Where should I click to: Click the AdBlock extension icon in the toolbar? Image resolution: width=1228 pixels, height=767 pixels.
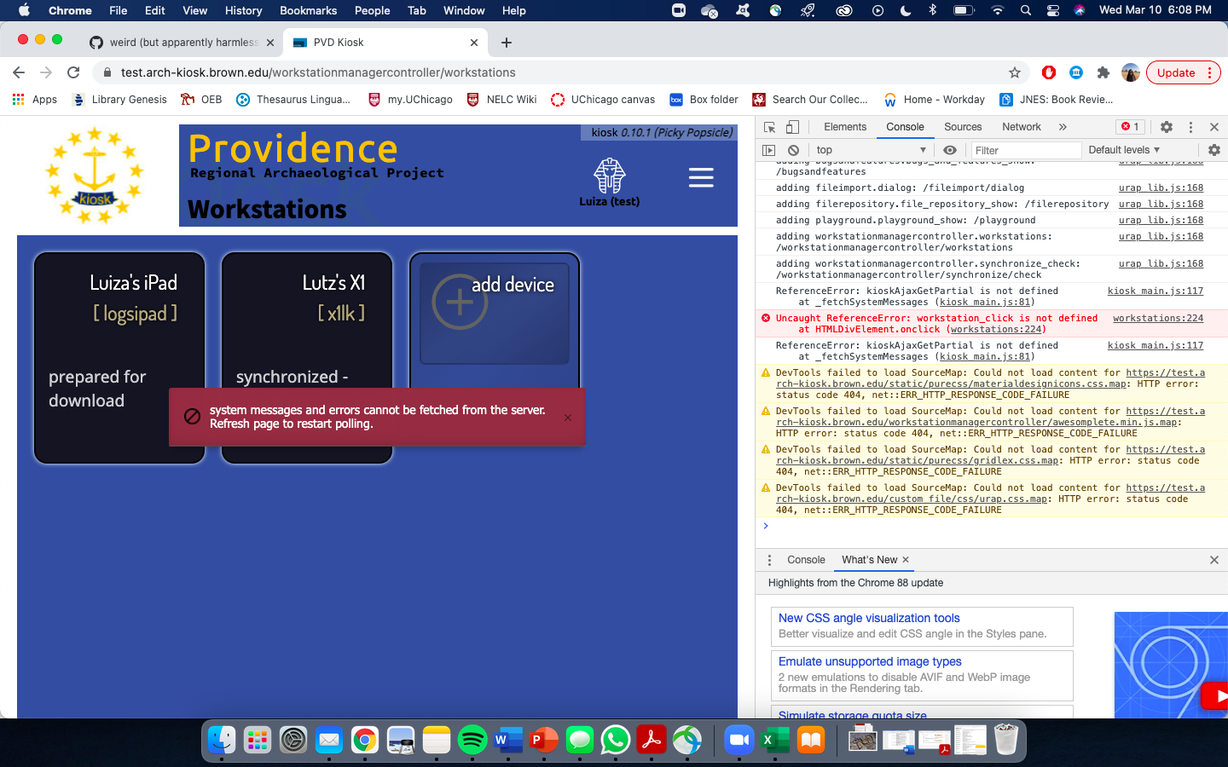(1048, 72)
